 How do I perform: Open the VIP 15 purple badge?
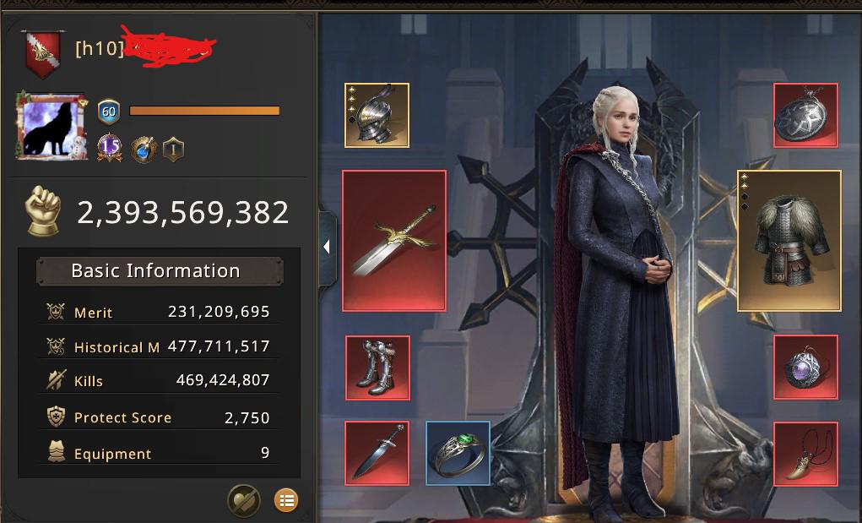point(110,147)
